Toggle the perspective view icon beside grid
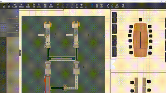Screen dimensions: 166x93 tap(97, 5)
